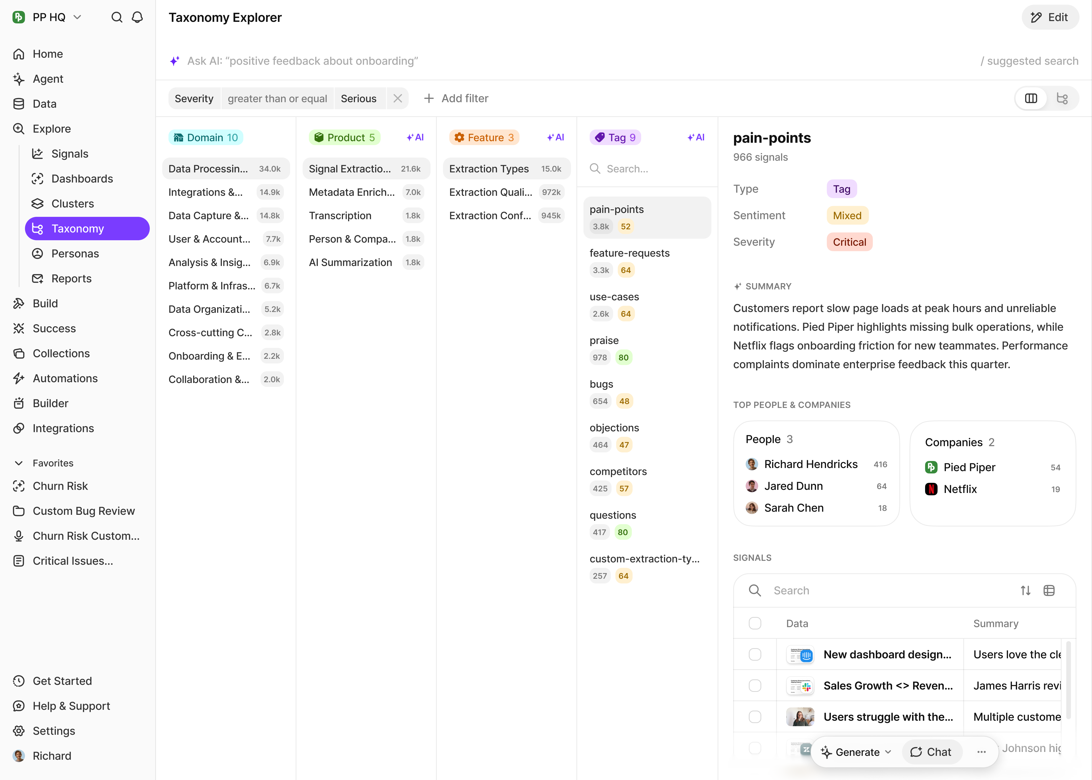Open Help & Support
The height and width of the screenshot is (780, 1092).
click(78, 706)
